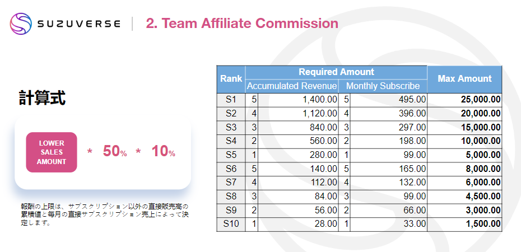The image size is (521, 252).
Task: Select the Rank column header
Action: 231,80
